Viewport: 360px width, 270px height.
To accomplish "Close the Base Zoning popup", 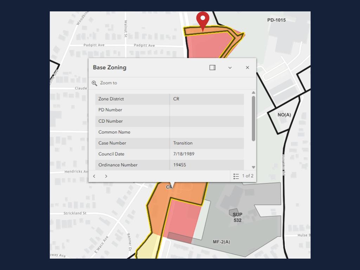I will tap(247, 67).
